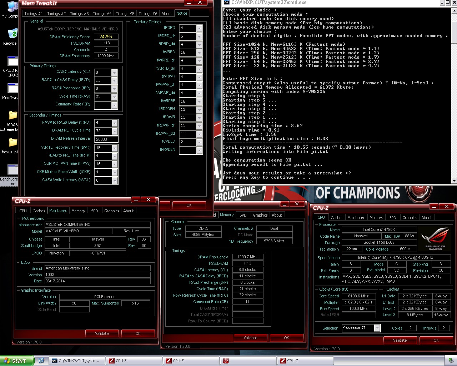Viewport: 457px width, 366px height.
Task: Open Mainboard tab in CPU-Z CPU window
Action: coord(356,218)
